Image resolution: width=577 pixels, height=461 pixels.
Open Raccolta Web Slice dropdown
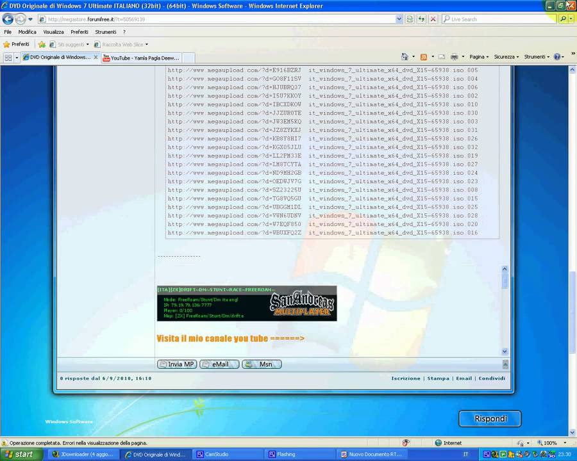point(121,44)
